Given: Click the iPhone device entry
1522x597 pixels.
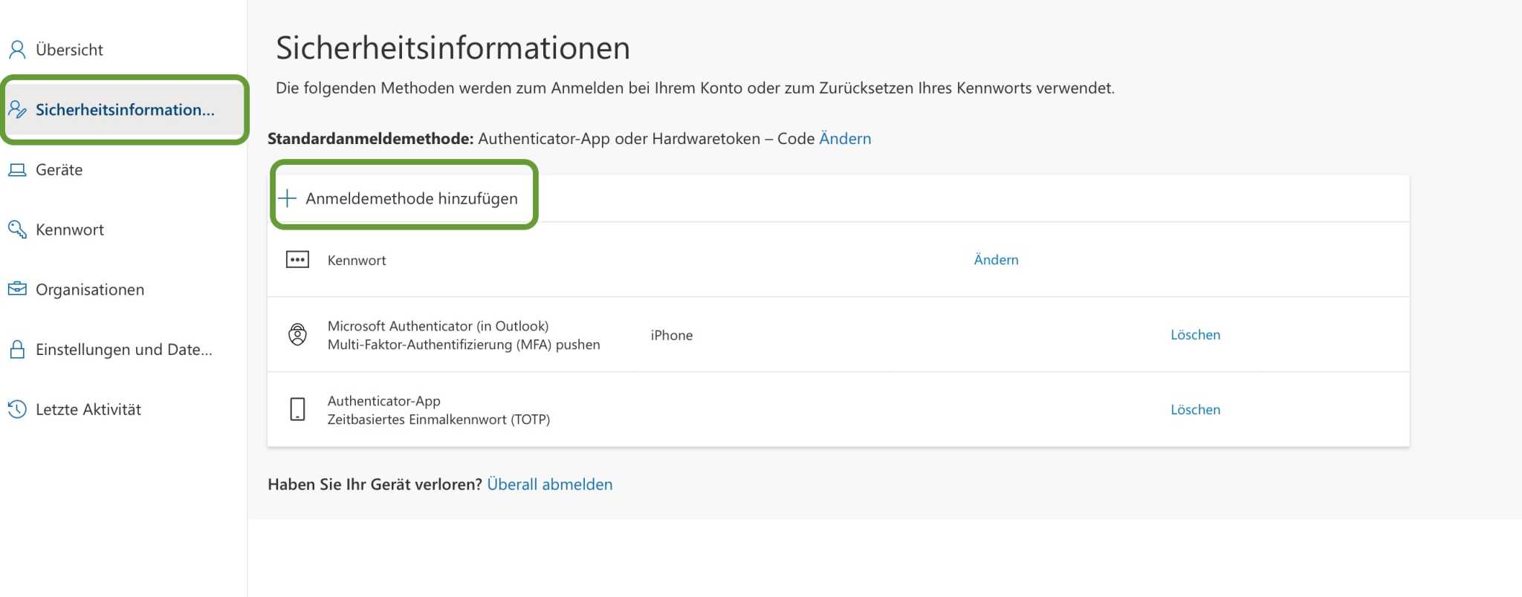Looking at the screenshot, I should [x=670, y=335].
